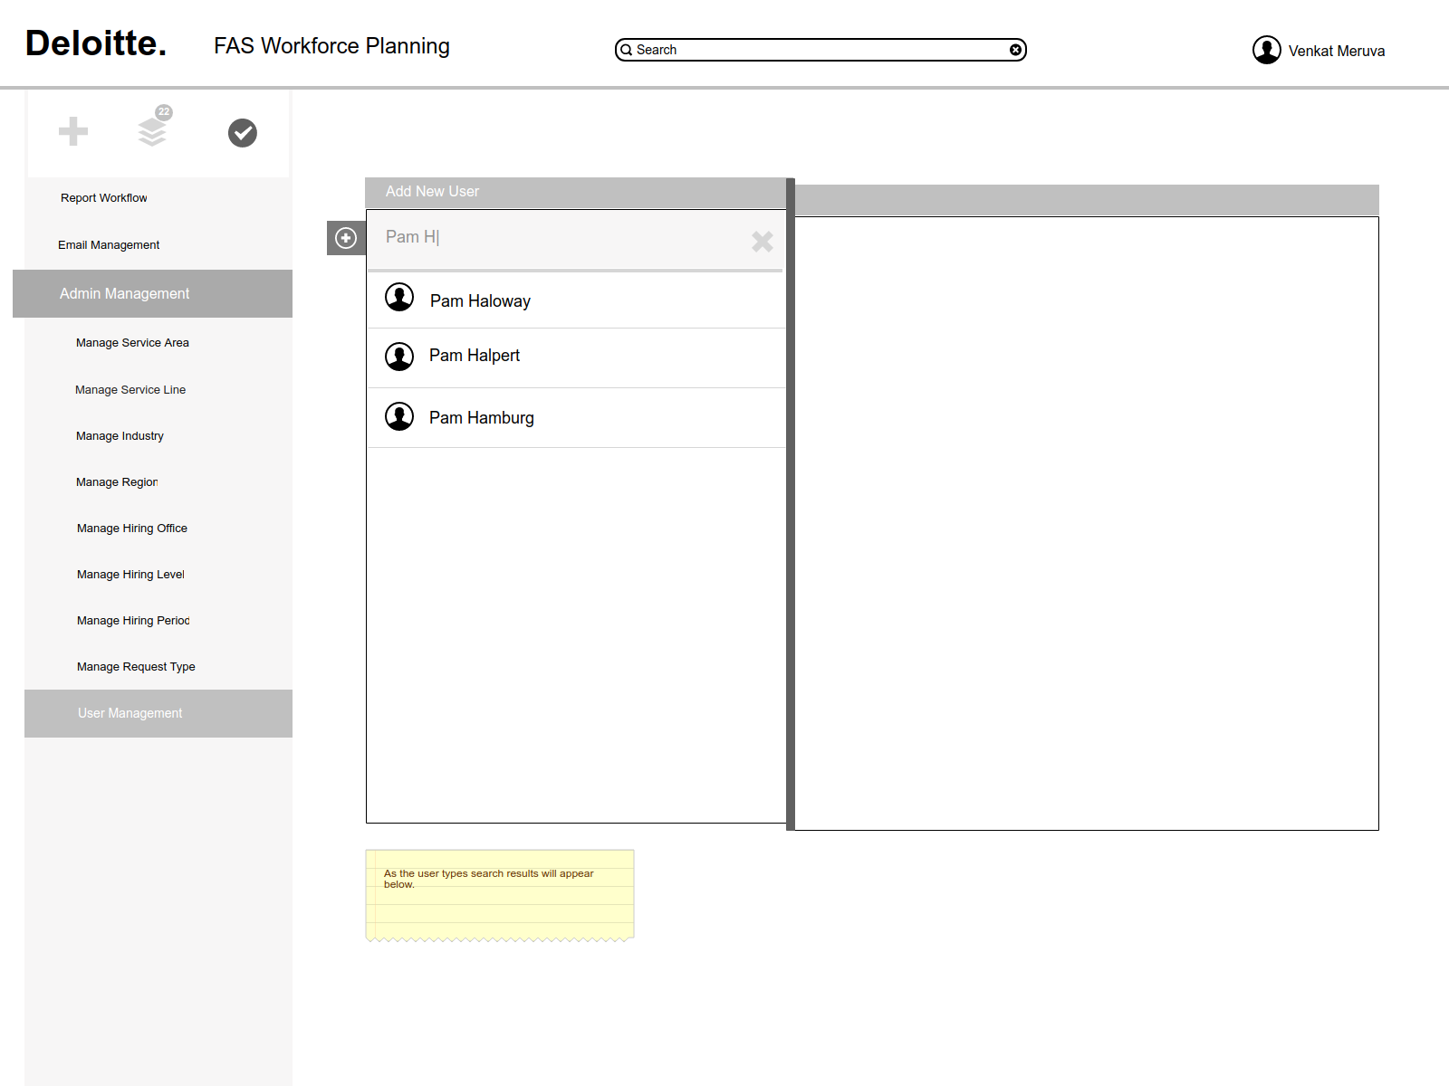Viewport: 1449px width, 1086px height.
Task: Open Report Workflow menu item
Action: point(104,198)
